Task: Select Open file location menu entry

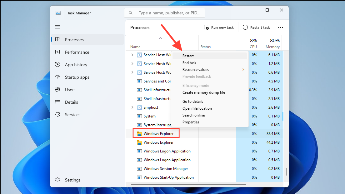Action: pyautogui.click(x=210, y=108)
